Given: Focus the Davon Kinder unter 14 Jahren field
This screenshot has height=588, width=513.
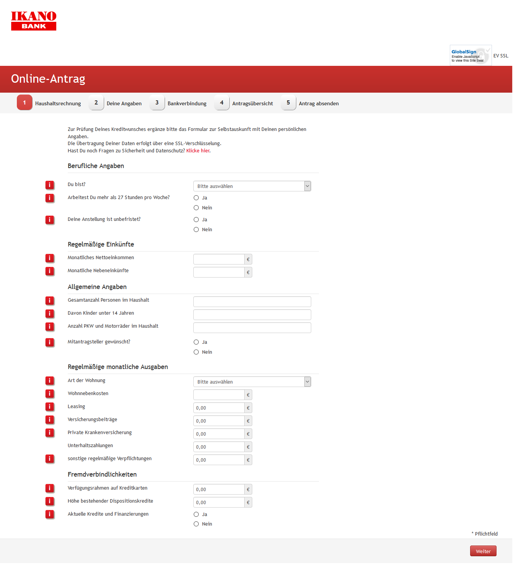Looking at the screenshot, I should click(252, 315).
